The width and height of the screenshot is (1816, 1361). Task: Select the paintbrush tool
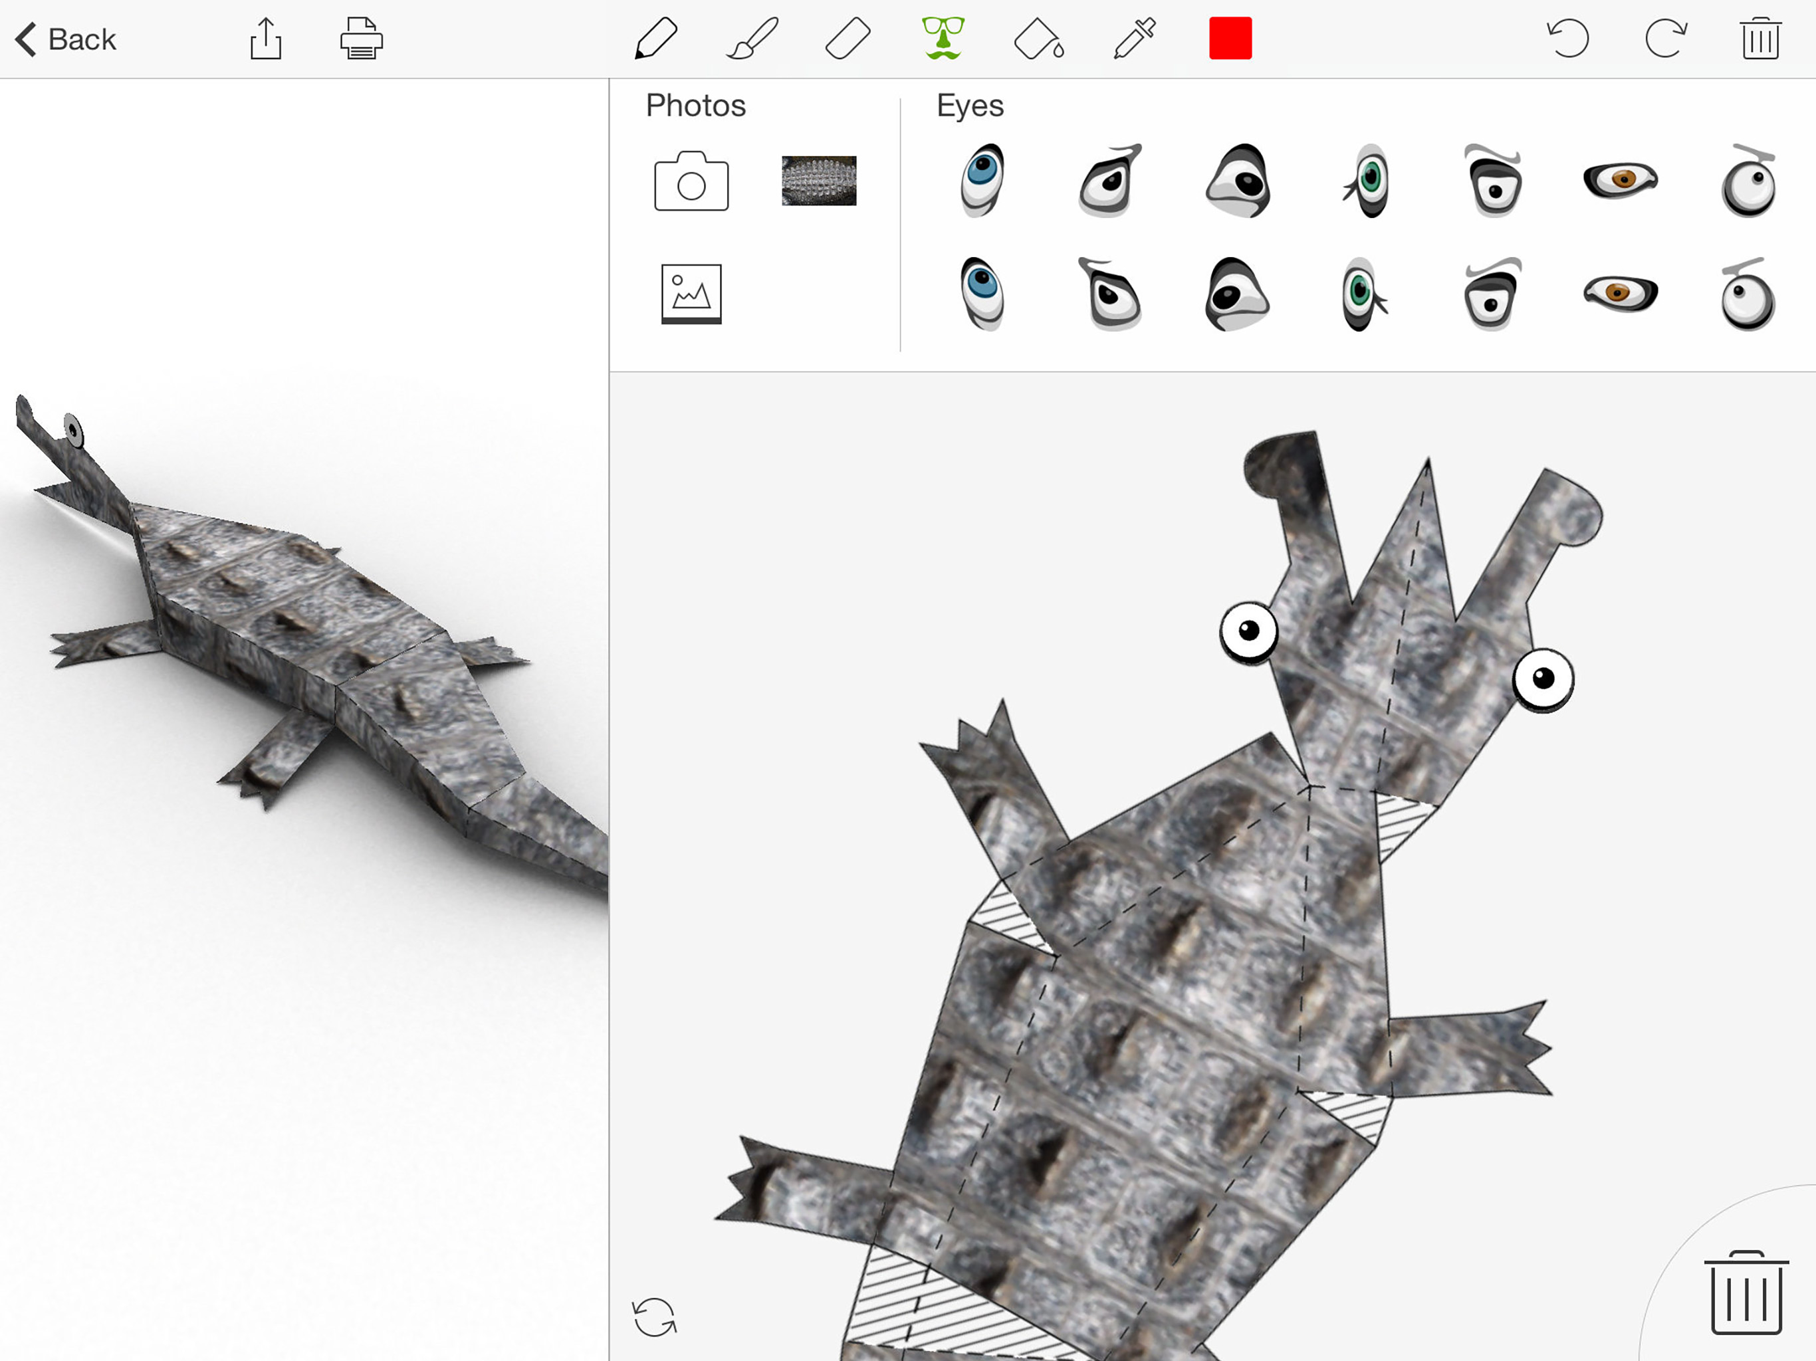752,39
